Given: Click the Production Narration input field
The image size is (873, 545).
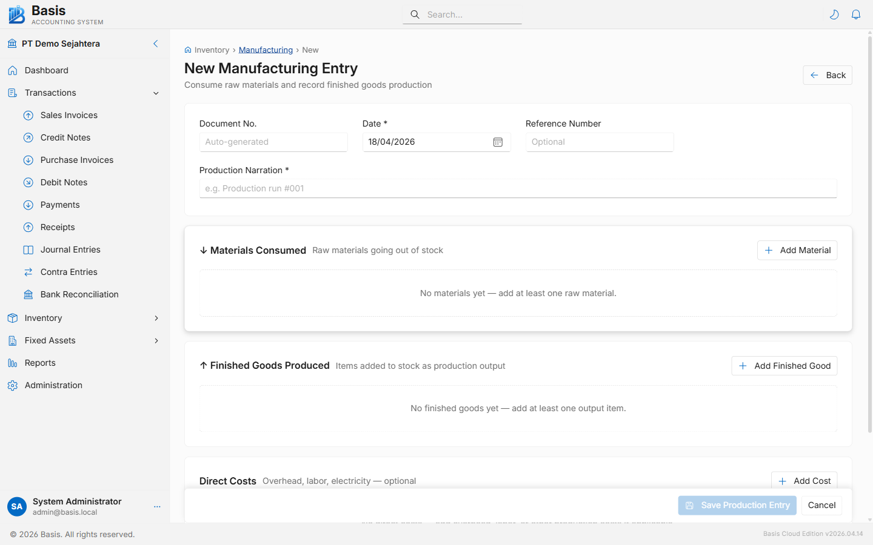Looking at the screenshot, I should point(518,188).
